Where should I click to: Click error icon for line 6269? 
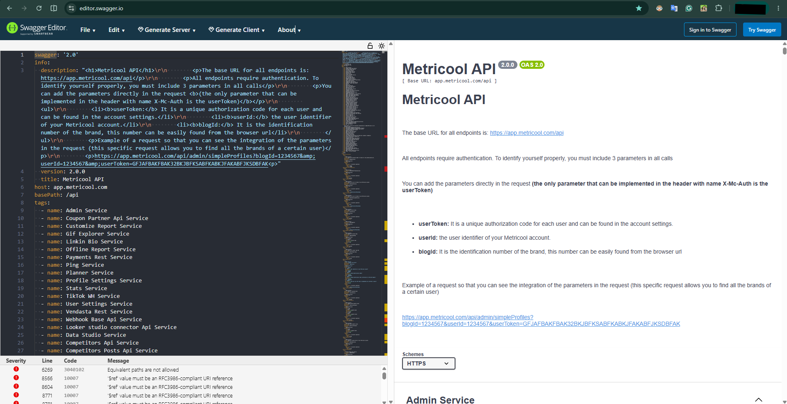pos(16,369)
